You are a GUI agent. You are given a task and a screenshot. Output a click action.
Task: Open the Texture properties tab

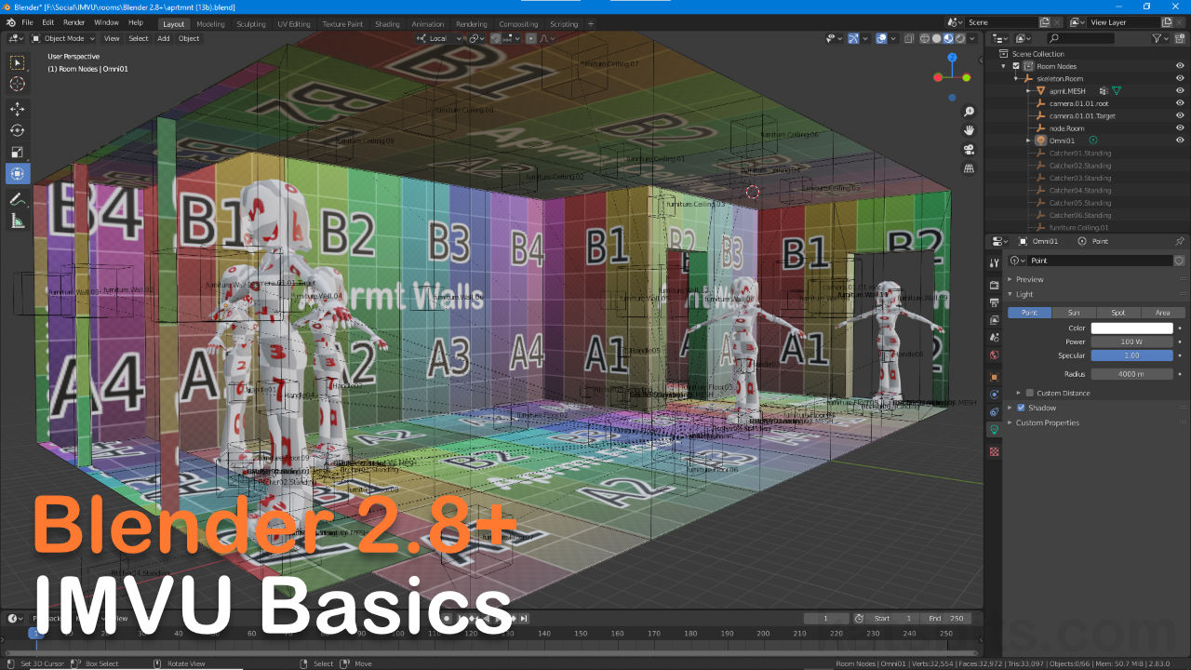point(994,451)
